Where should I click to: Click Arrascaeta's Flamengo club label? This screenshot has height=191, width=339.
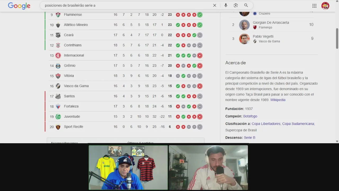tap(265, 27)
